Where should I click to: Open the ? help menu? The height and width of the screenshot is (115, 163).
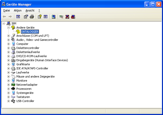pos(39,10)
